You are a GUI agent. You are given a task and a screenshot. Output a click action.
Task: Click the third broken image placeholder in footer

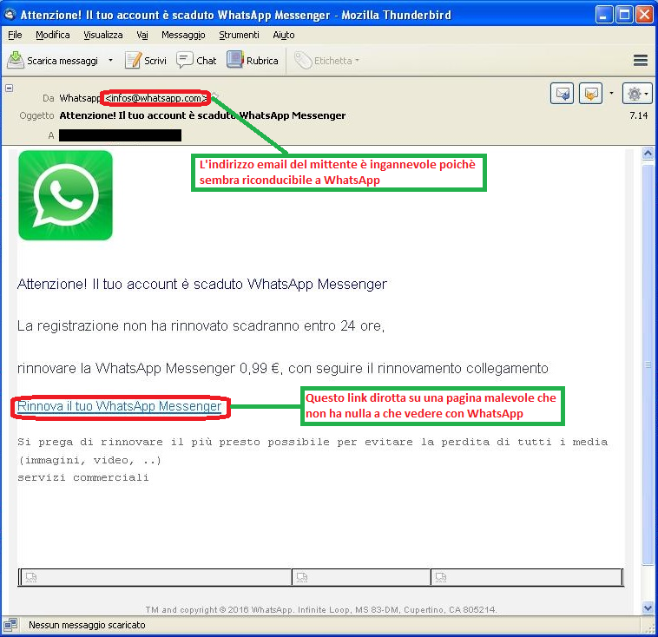click(x=441, y=577)
